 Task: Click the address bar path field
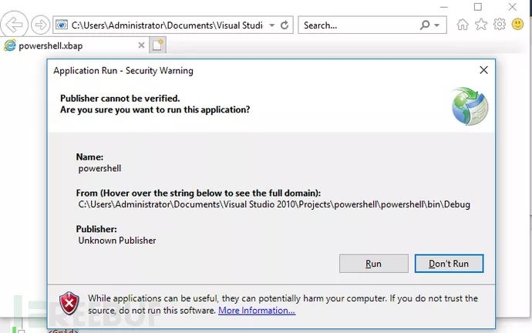162,25
